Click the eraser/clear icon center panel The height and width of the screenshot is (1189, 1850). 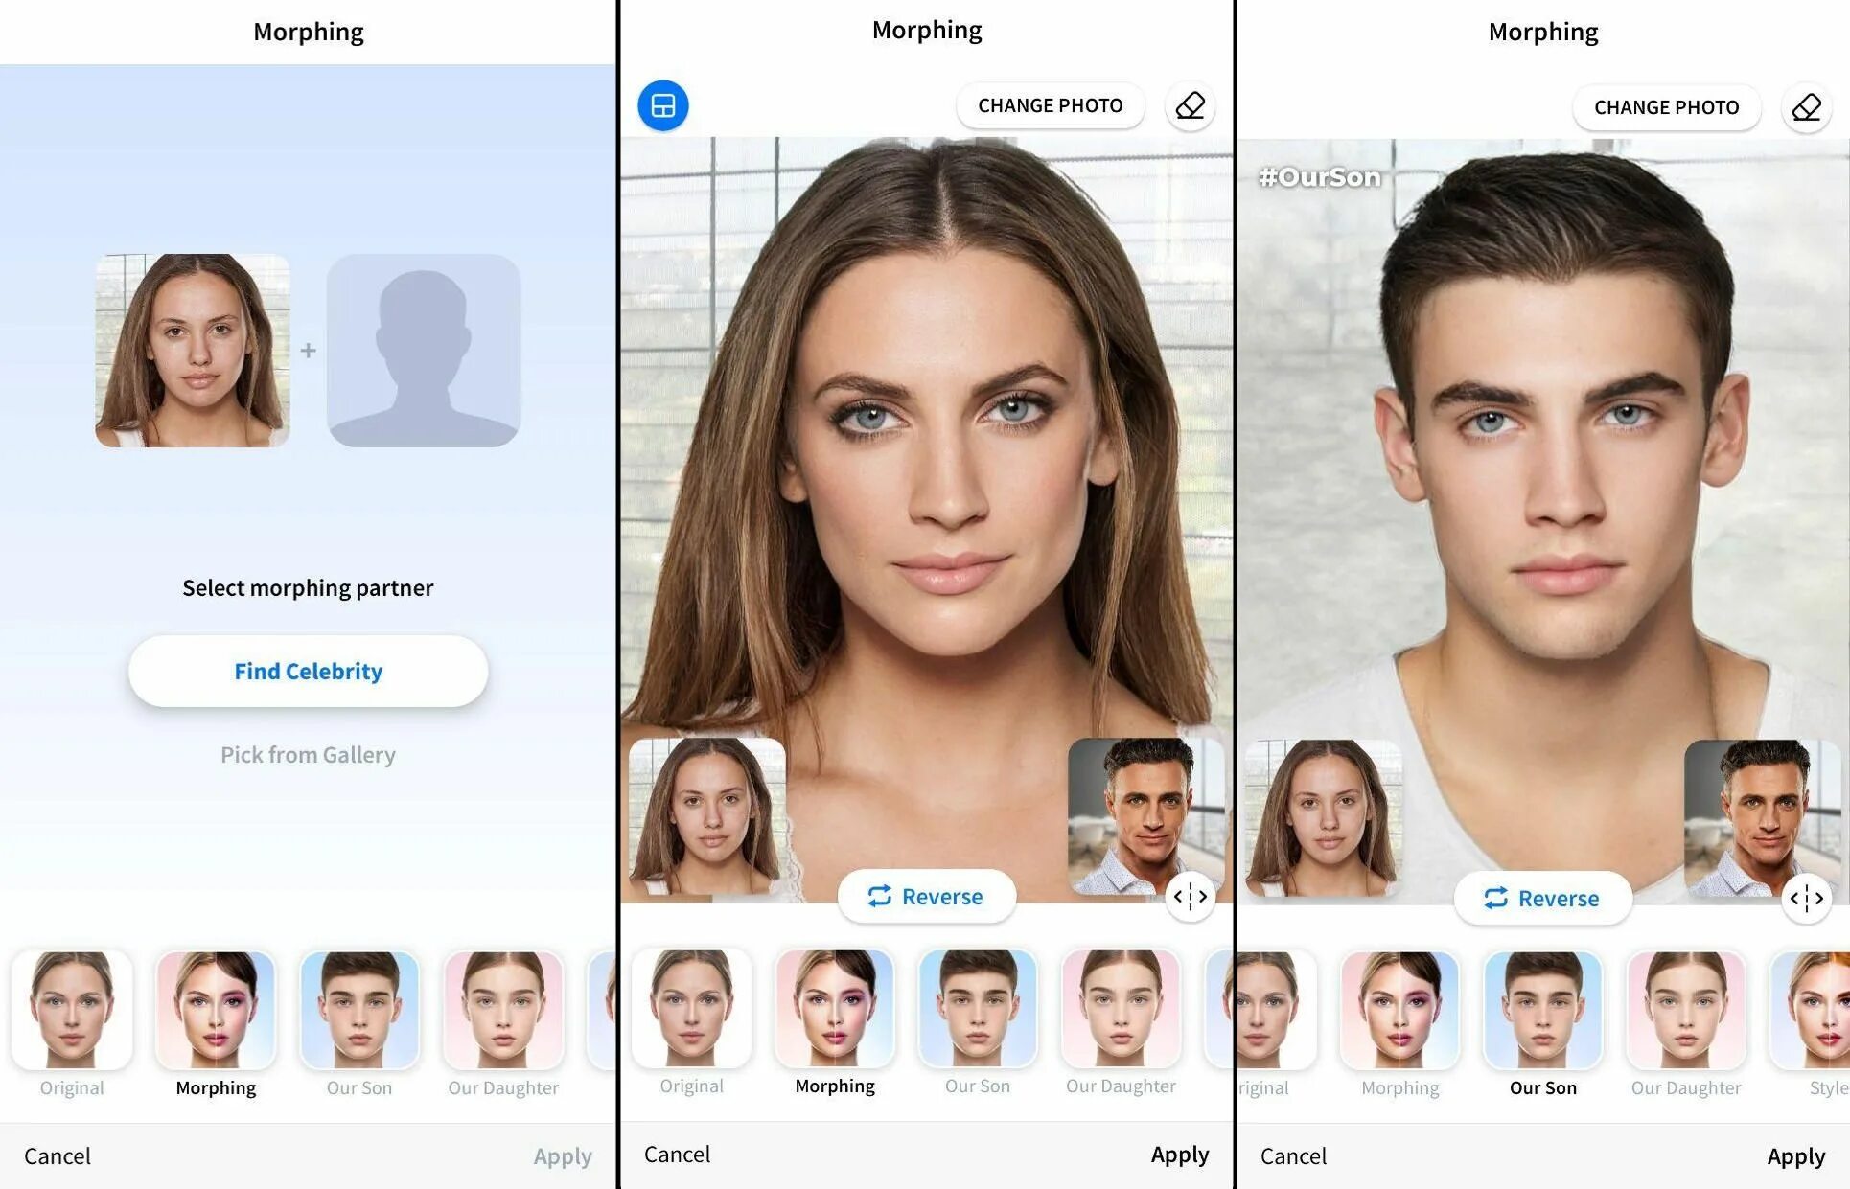[1191, 105]
